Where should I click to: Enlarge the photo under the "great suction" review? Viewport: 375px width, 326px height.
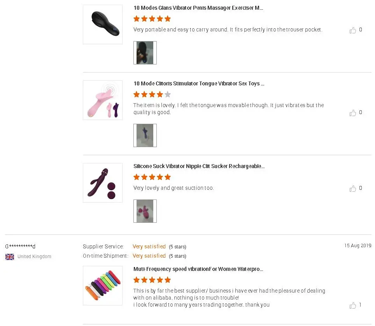(x=145, y=211)
